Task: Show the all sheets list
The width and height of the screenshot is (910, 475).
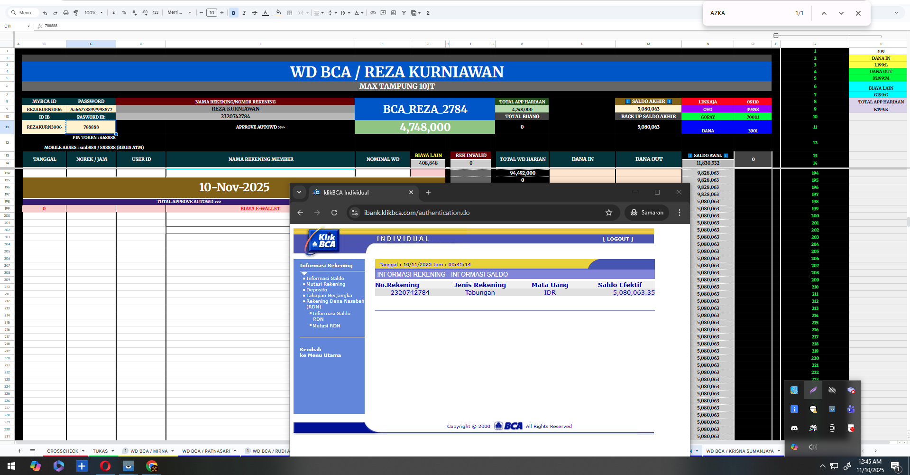Action: pos(32,451)
